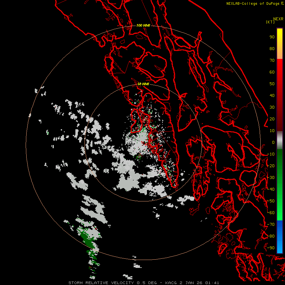Click the 30 knot value on the scale
The width and height of the screenshot is (285, 285).
[272, 107]
